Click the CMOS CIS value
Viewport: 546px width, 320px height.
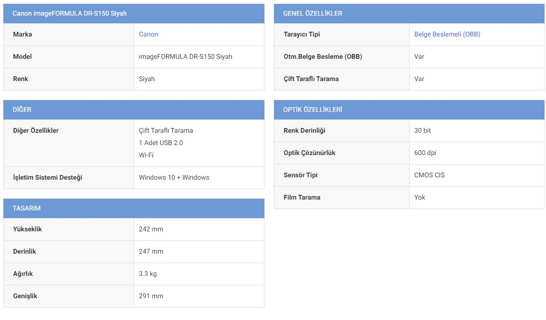(x=429, y=175)
